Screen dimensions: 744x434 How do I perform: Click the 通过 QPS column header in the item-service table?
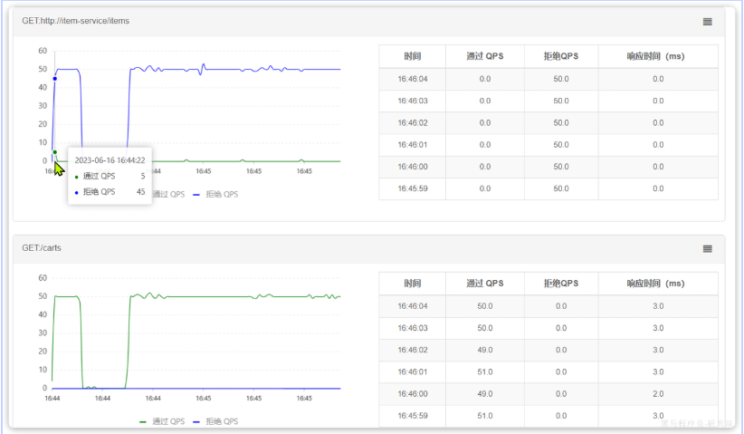[484, 56]
